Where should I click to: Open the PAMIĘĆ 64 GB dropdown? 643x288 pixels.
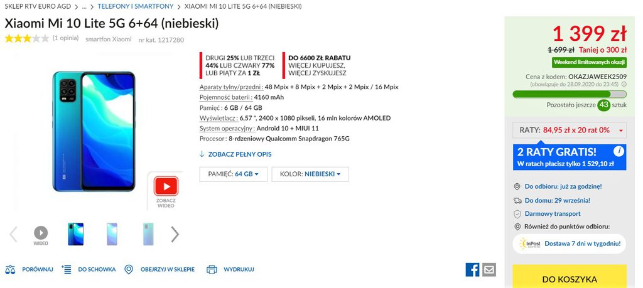[234, 174]
